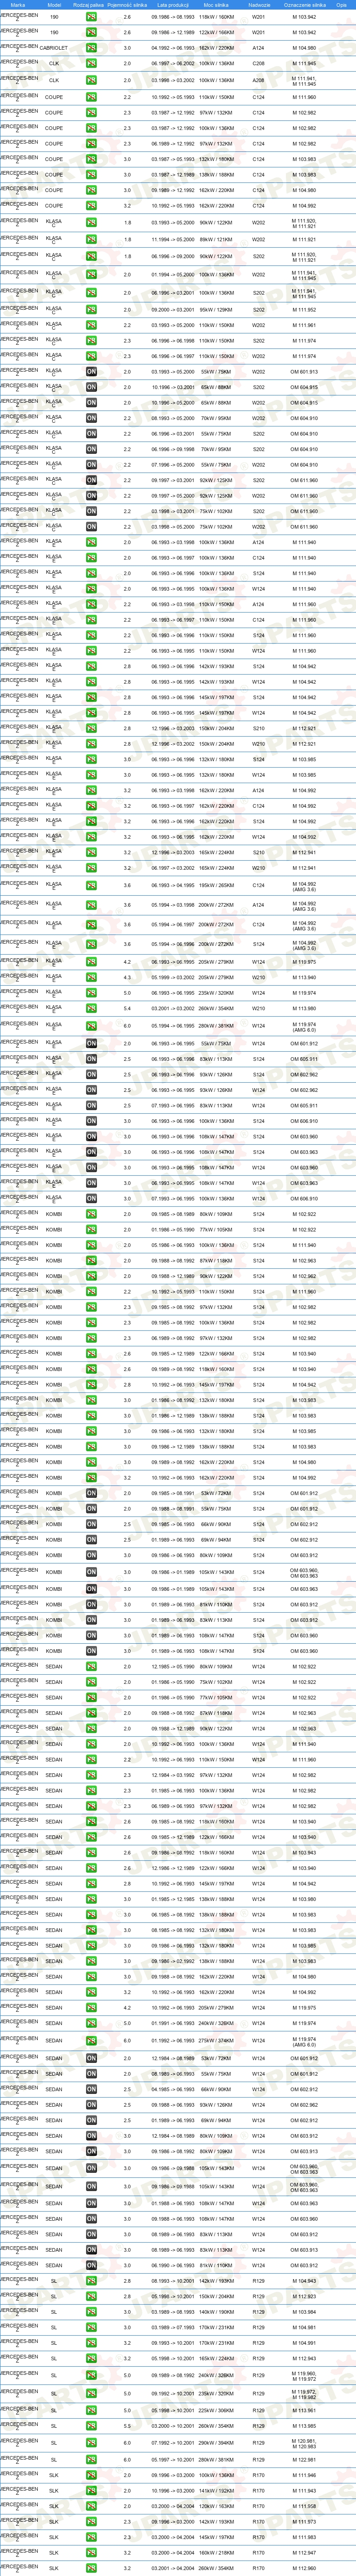Click petrol icon in SL M 112.943 row

click(91, 2358)
